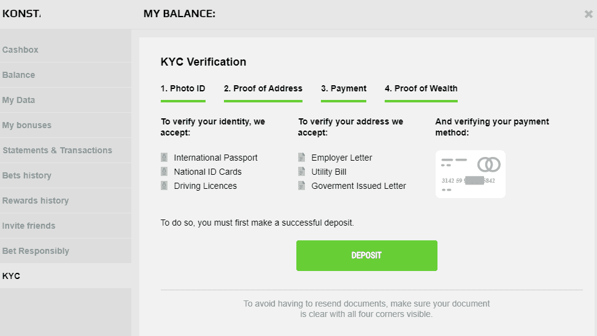Screen dimensions: 597x336
Task: Close the My Balance panel
Action: click(x=588, y=14)
